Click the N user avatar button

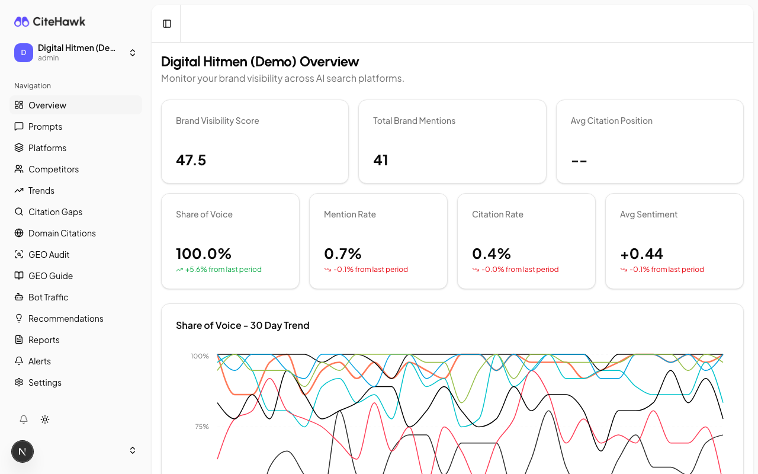22,451
